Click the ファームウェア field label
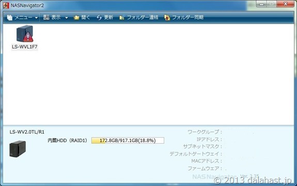The width and height of the screenshot is (297, 186). click(205, 168)
